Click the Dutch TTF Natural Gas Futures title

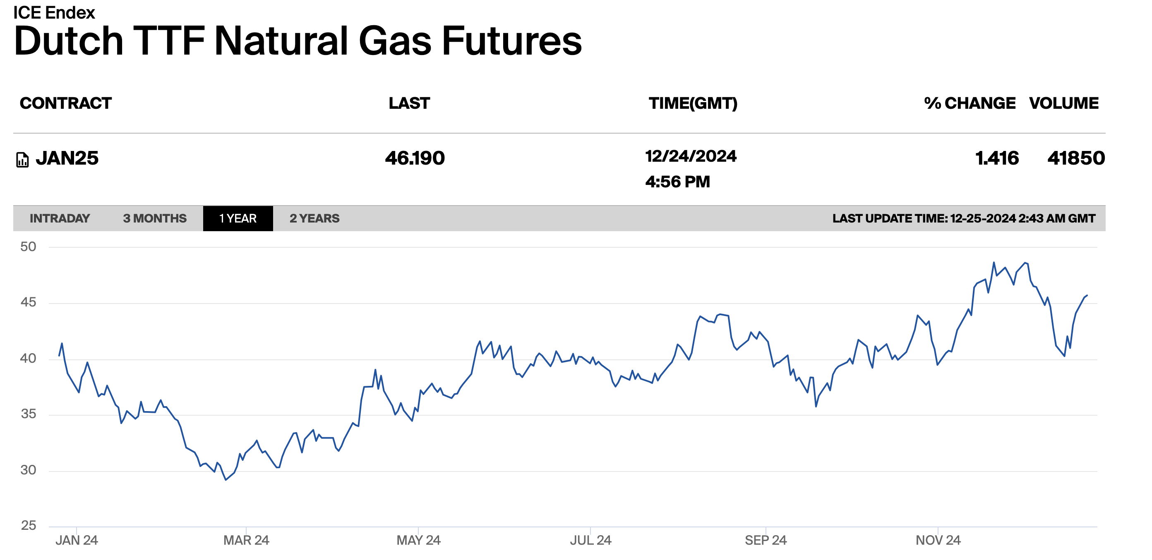(x=298, y=41)
